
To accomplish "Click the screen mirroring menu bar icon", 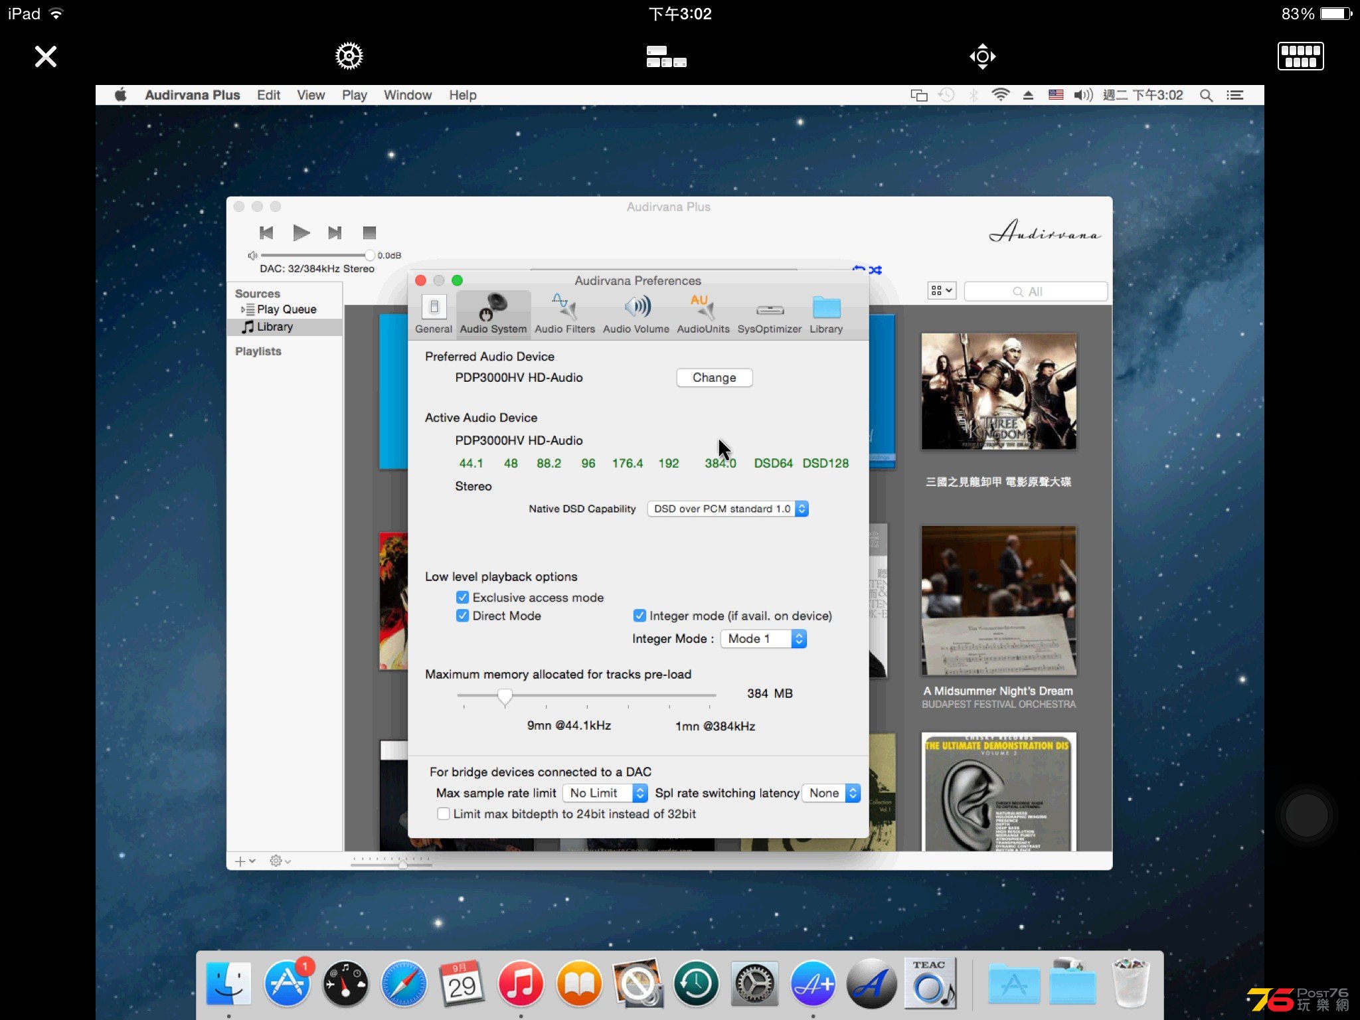I will (x=919, y=95).
